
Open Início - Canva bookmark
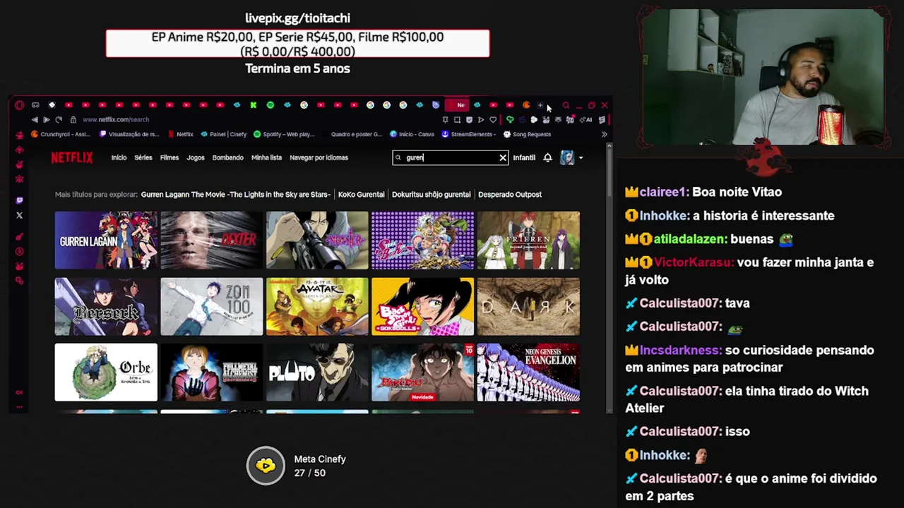pyautogui.click(x=412, y=134)
